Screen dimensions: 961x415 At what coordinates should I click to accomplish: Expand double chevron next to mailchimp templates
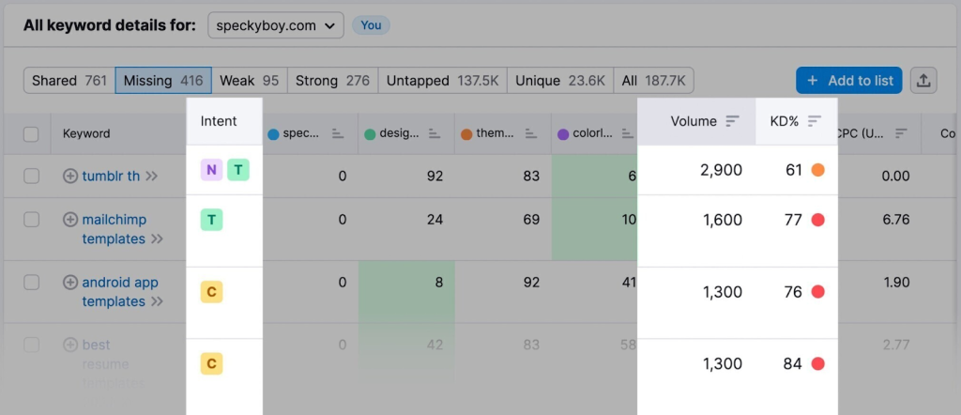click(x=157, y=239)
